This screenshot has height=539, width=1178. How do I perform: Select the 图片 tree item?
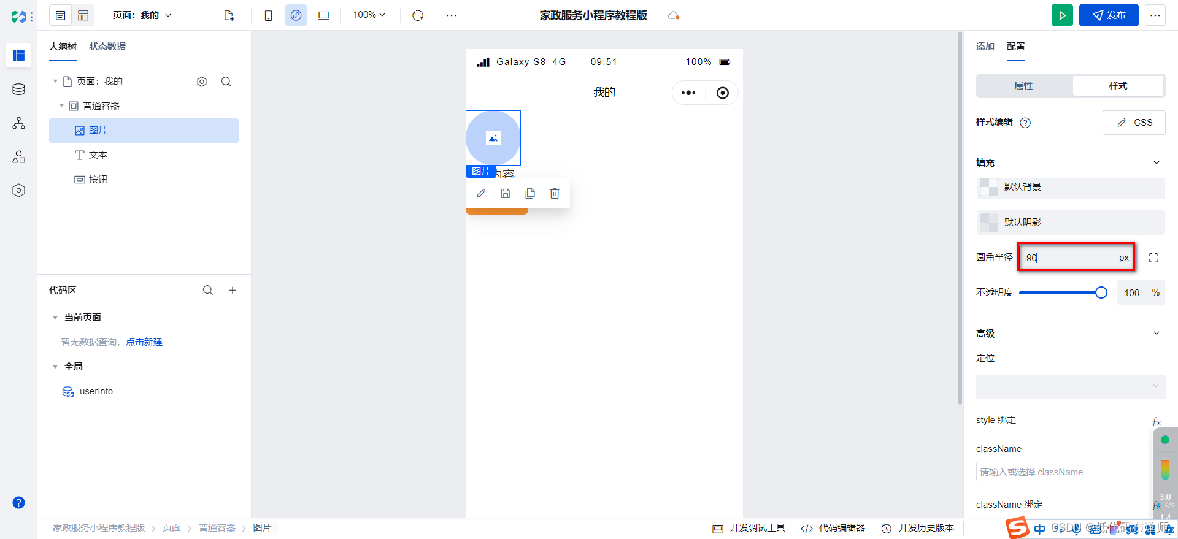pyautogui.click(x=144, y=131)
